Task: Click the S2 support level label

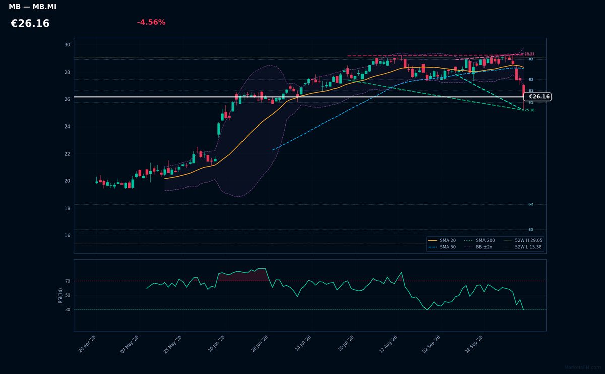Action: coord(531,204)
